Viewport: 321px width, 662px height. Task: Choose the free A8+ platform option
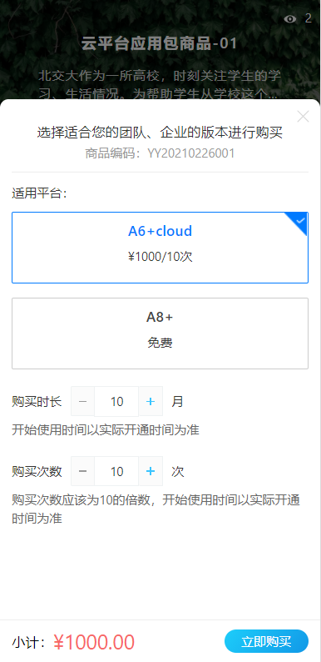[160, 334]
